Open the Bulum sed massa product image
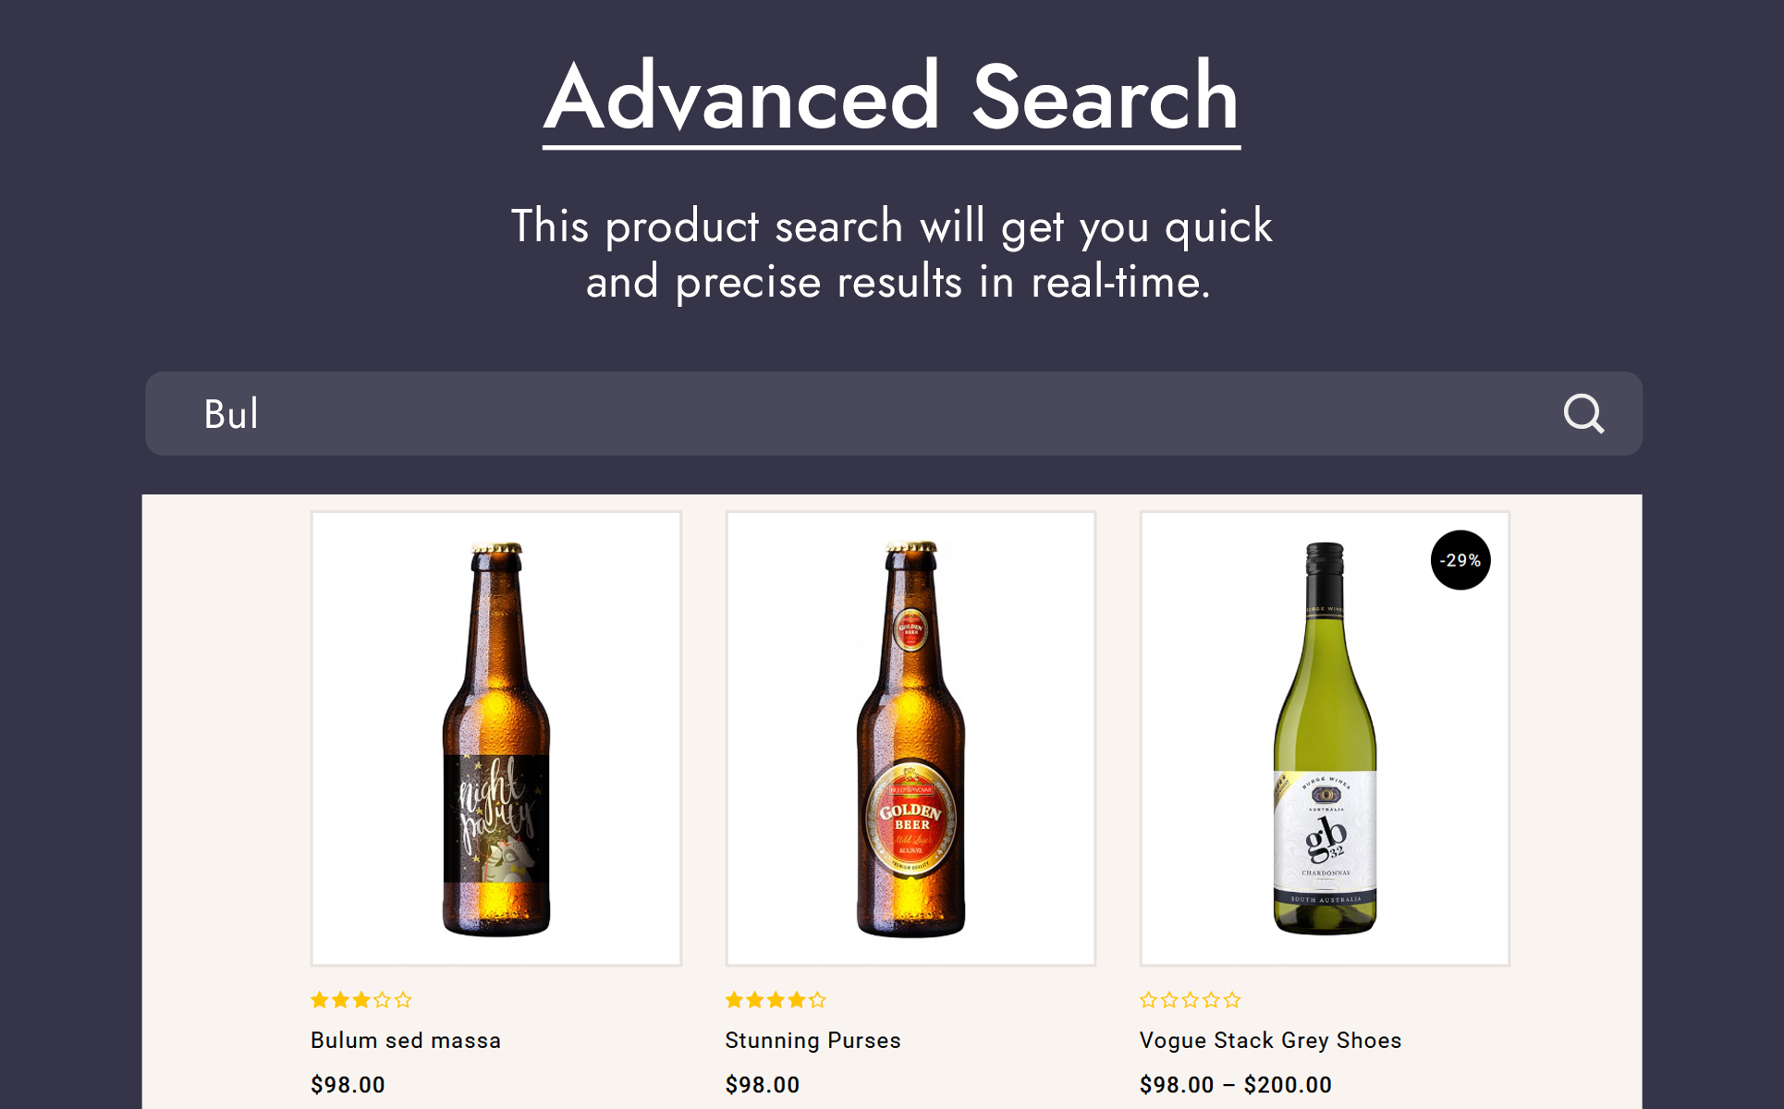Viewport: 1784px width, 1109px height. (x=496, y=738)
